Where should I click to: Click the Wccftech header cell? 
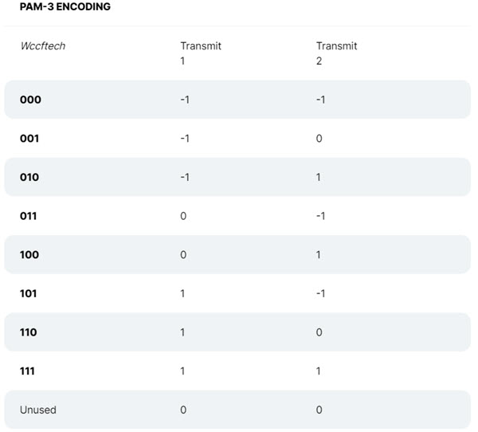(43, 46)
